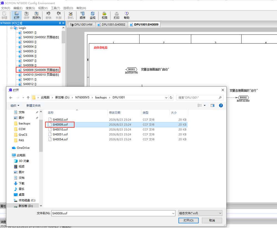Viewport: 277px width, 228px height.
Task: Click the 取消 (Cancel) button
Action: tap(212, 221)
